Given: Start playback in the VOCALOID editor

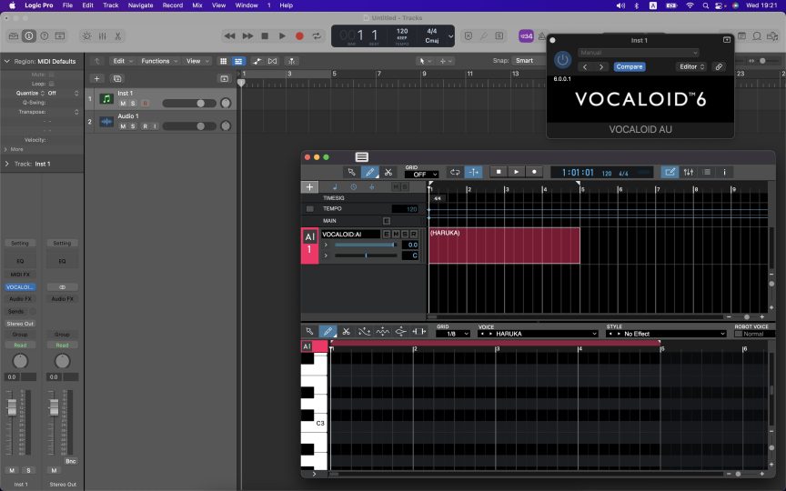Looking at the screenshot, I should pyautogui.click(x=517, y=171).
